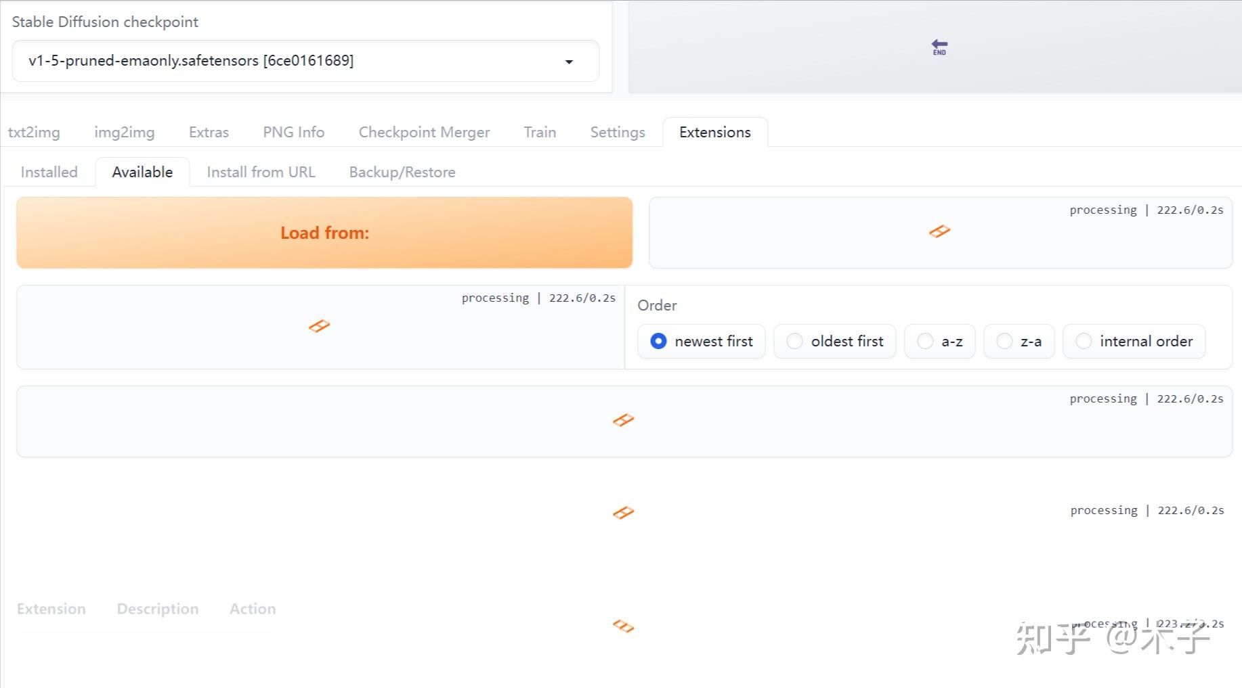1242x688 pixels.
Task: Open the Install from URL subtab
Action: [x=261, y=172]
